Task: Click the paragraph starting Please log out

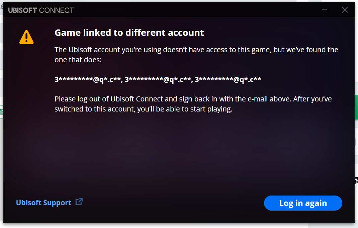Action: (193, 104)
